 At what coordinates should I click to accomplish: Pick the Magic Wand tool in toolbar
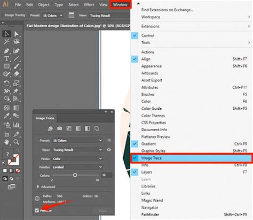tap(7, 42)
